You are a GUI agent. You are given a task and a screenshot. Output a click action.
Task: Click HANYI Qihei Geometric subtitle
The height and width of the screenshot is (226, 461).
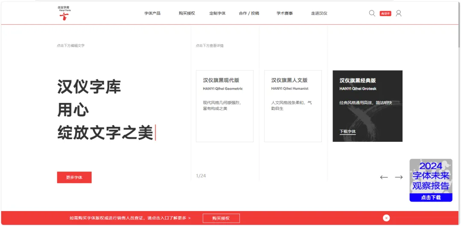click(x=223, y=89)
